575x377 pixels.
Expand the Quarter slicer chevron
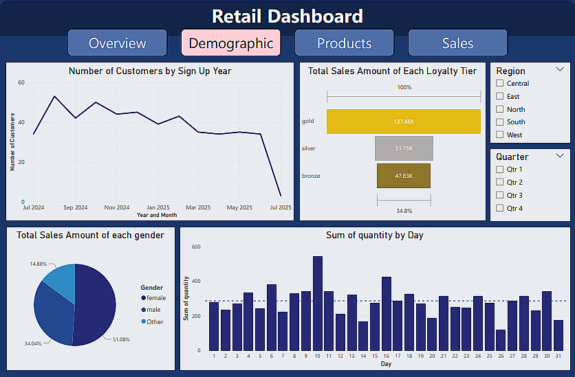pyautogui.click(x=559, y=156)
